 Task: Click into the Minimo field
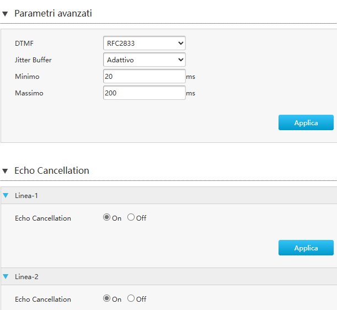coord(144,76)
